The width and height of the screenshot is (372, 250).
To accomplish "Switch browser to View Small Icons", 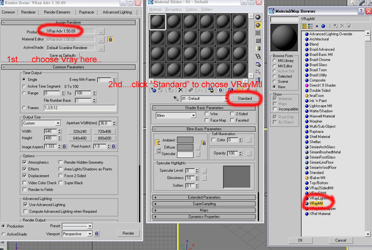I will click(317, 26).
